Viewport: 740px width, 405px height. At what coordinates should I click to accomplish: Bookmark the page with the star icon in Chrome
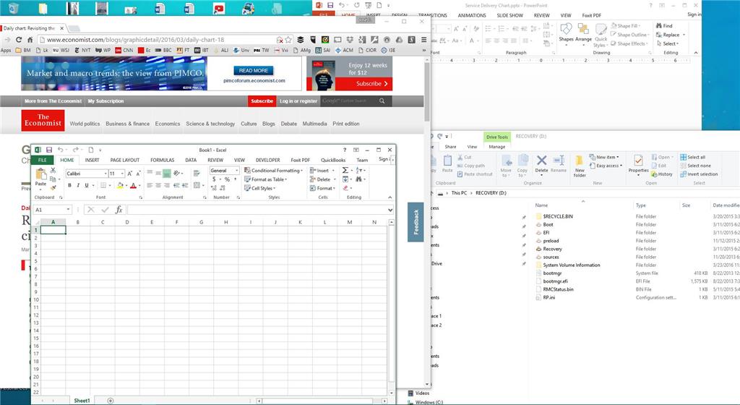[288, 40]
